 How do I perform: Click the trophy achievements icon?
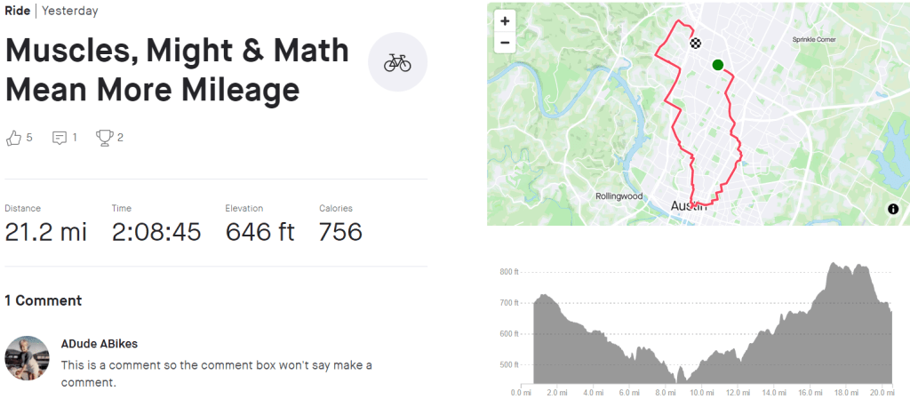pyautogui.click(x=106, y=138)
